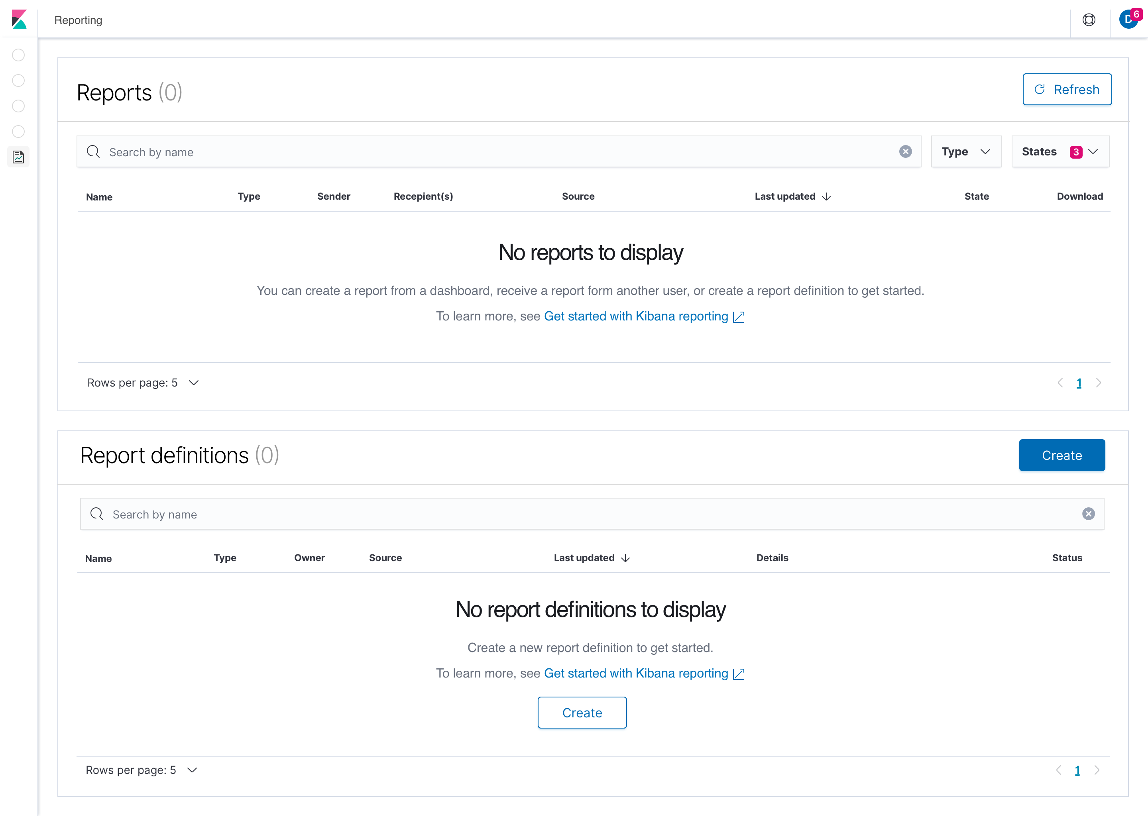Click the State column header in Reports

click(x=976, y=197)
